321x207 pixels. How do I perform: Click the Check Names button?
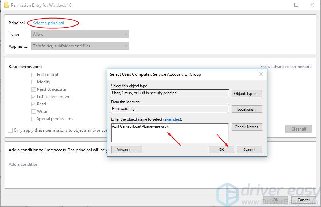point(247,127)
